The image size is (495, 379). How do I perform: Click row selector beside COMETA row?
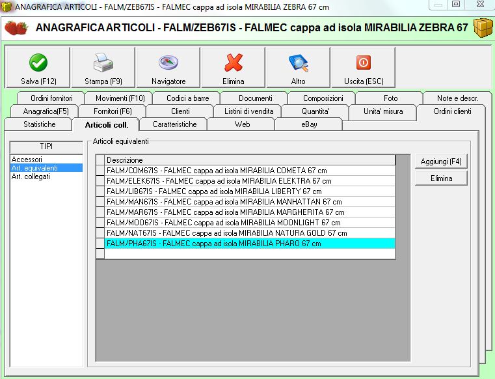tap(100, 171)
